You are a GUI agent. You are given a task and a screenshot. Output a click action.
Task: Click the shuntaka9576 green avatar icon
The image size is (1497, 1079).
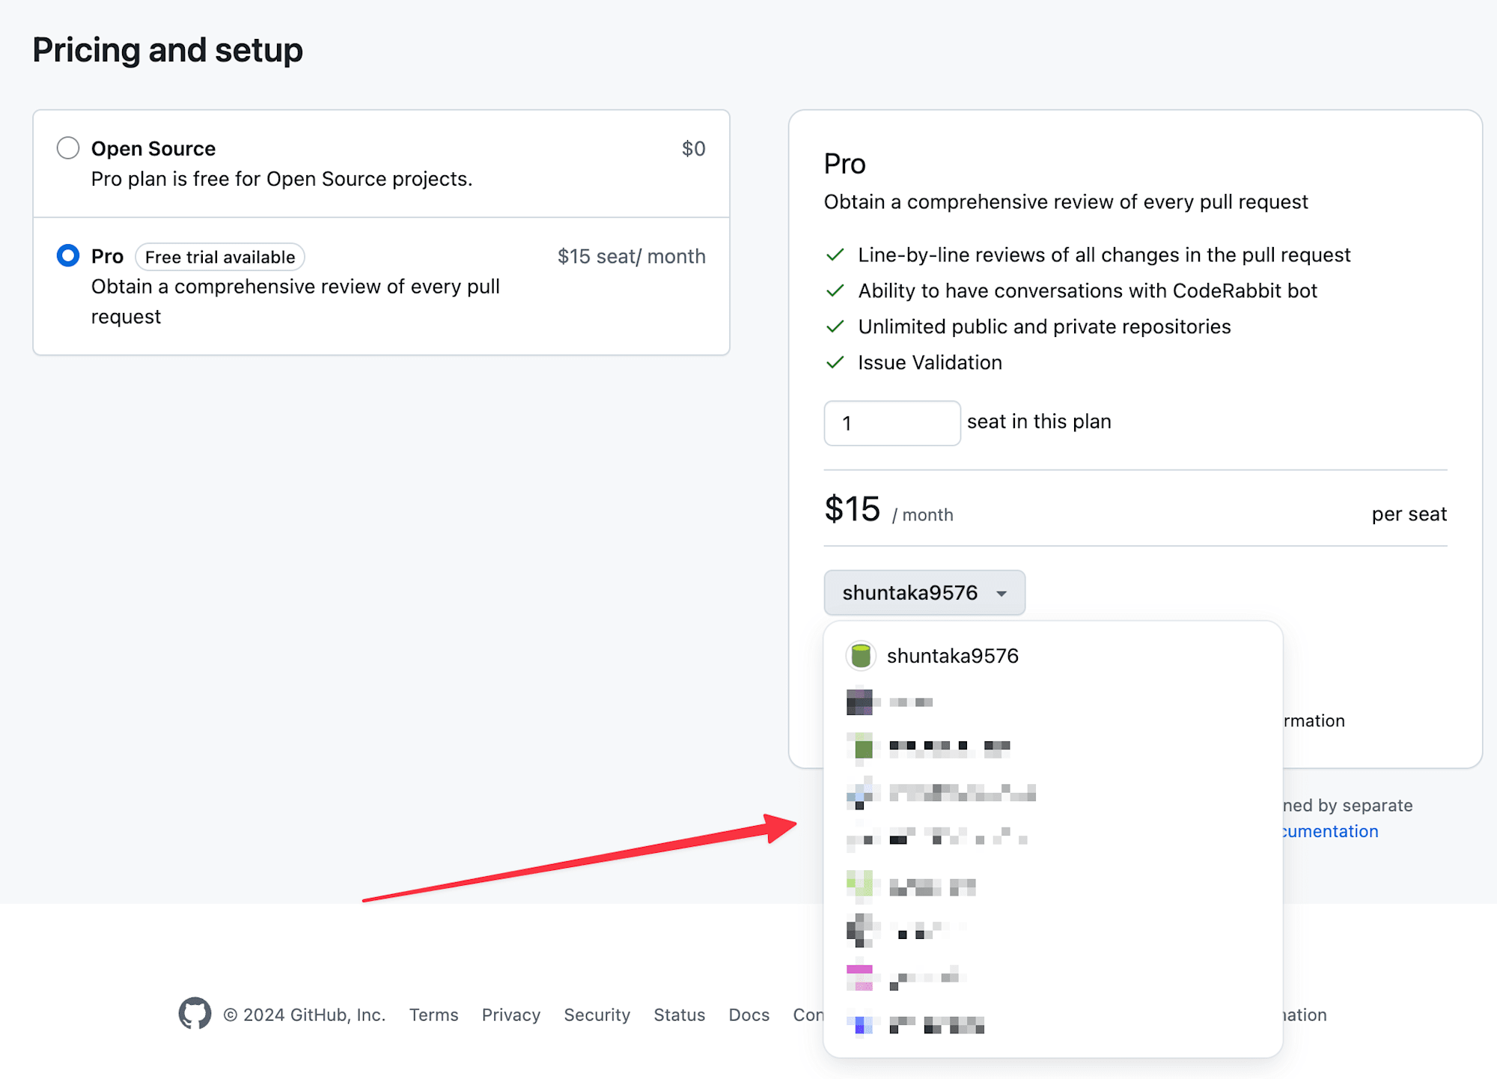pyautogui.click(x=861, y=656)
